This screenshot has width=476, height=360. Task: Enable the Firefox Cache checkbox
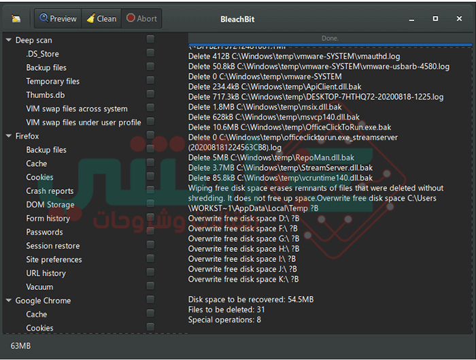[x=150, y=162]
